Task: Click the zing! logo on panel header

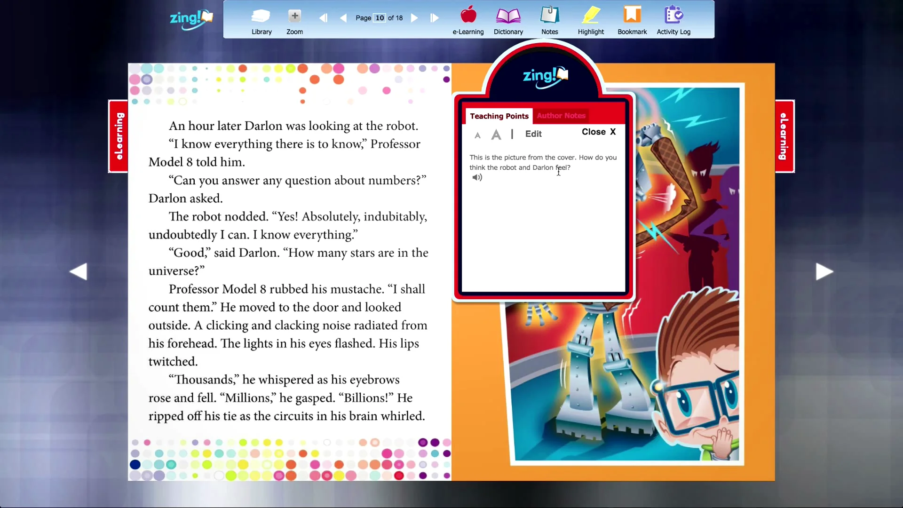Action: click(x=546, y=76)
